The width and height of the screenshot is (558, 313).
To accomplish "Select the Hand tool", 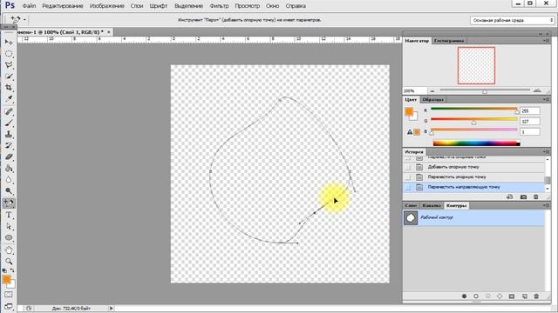I will [x=9, y=250].
